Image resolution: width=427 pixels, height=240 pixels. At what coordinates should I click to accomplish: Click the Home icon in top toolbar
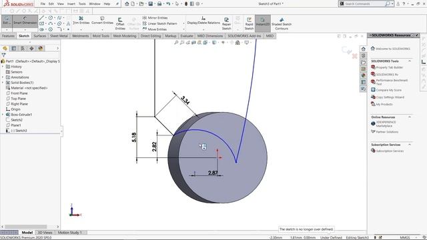click(x=127, y=4)
